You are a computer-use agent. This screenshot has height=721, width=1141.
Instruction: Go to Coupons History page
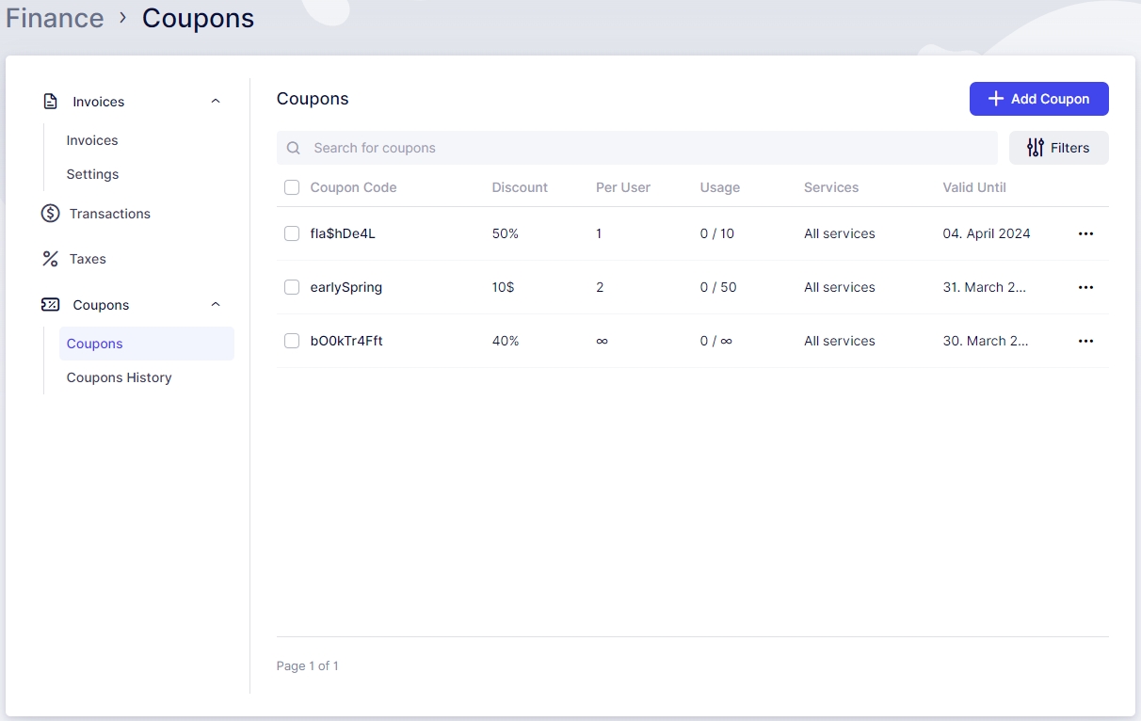119,377
